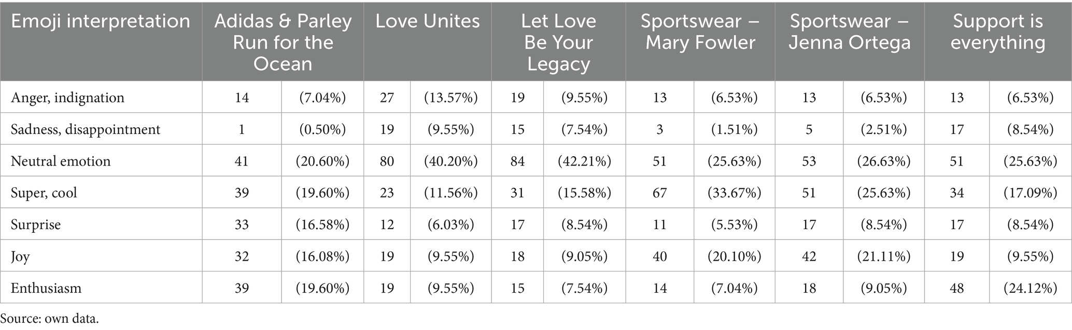Click the Enthusiasm row label
1072x330 pixels.
click(46, 288)
